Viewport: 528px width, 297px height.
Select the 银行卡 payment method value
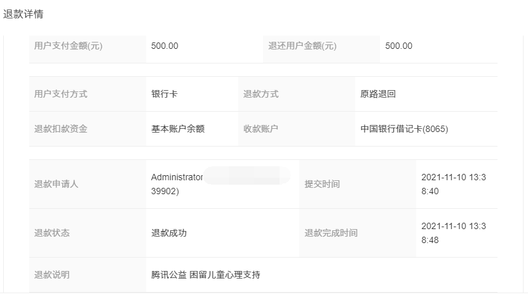[165, 94]
